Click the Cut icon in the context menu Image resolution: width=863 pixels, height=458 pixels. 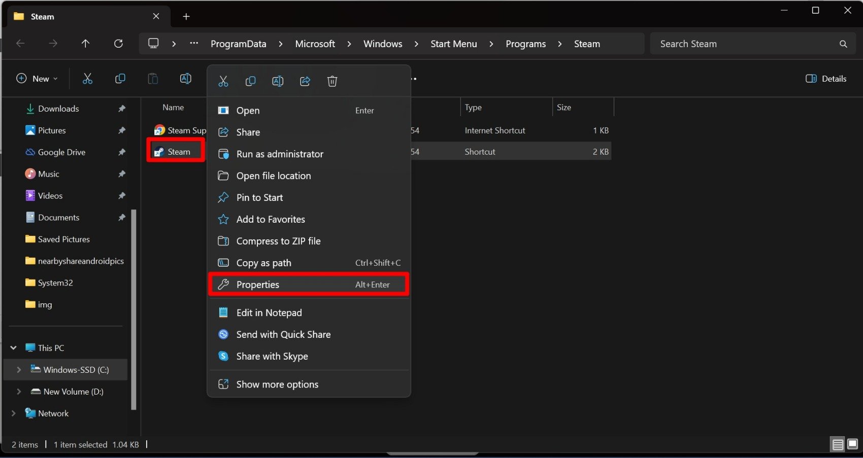(223, 81)
